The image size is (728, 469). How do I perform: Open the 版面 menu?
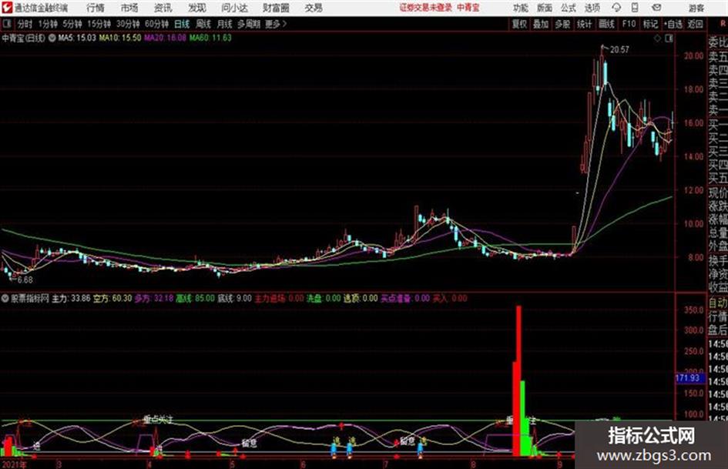(x=545, y=8)
